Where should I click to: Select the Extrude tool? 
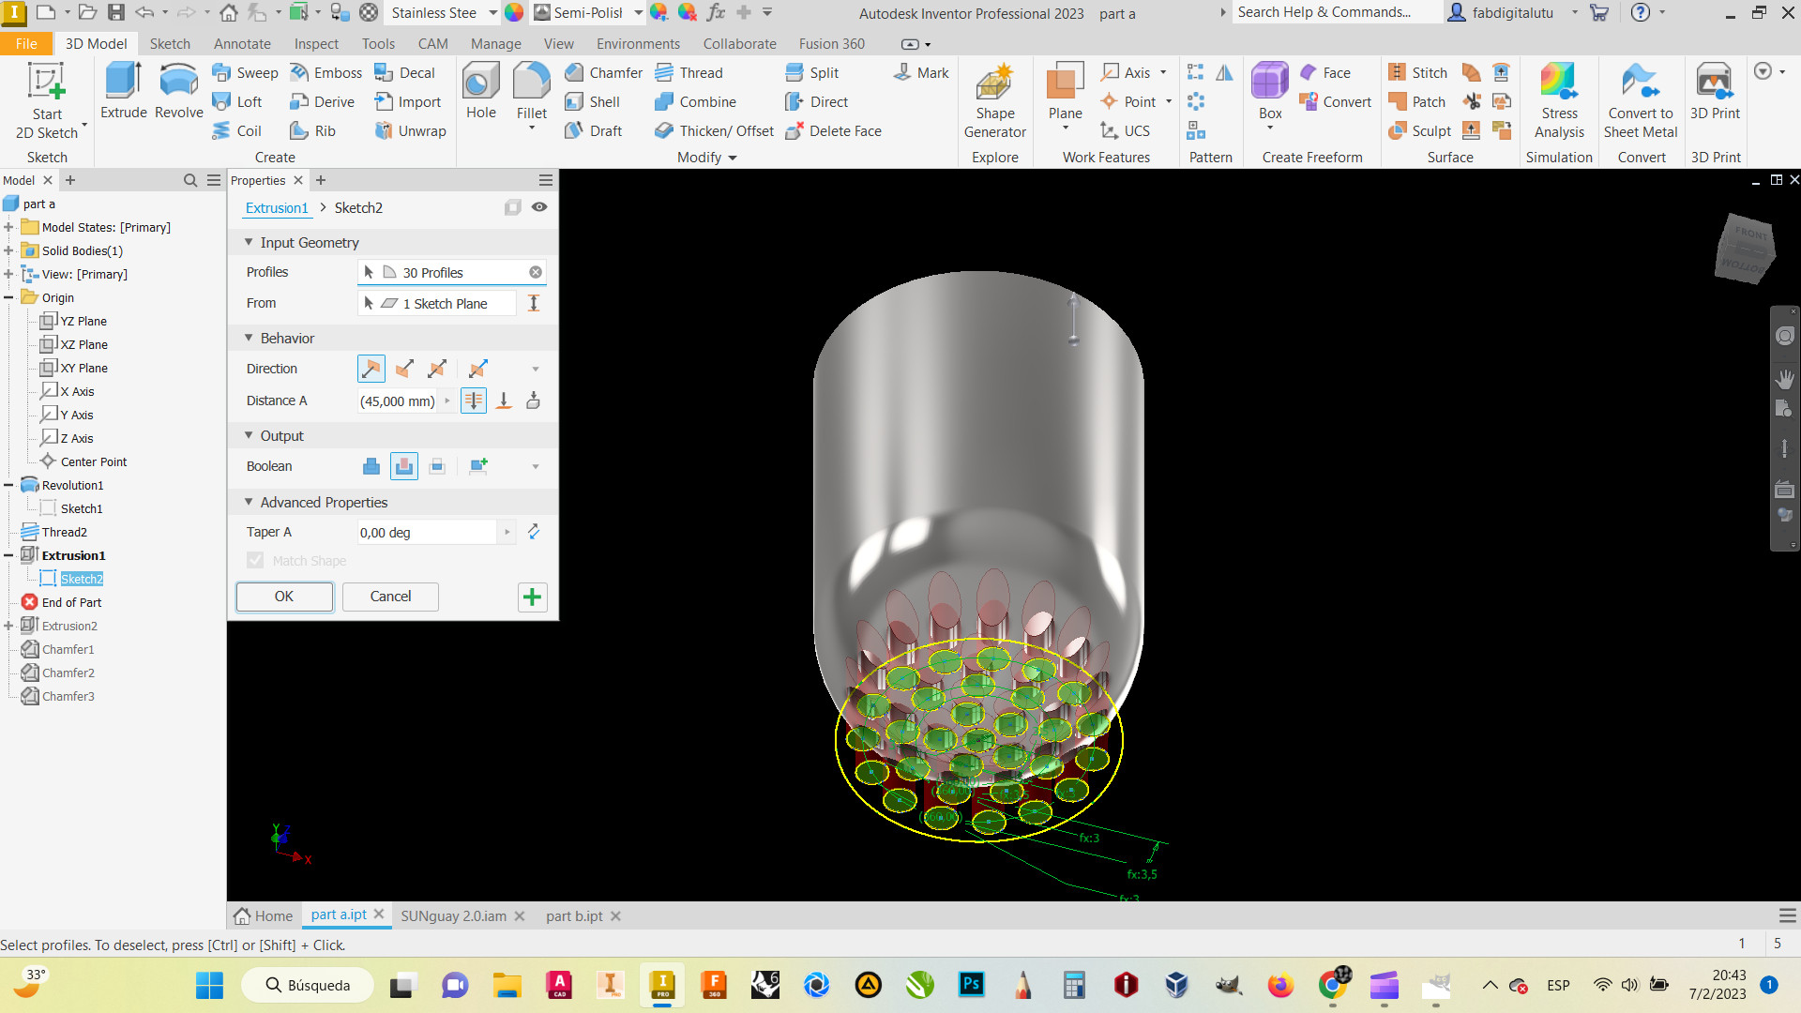124,91
